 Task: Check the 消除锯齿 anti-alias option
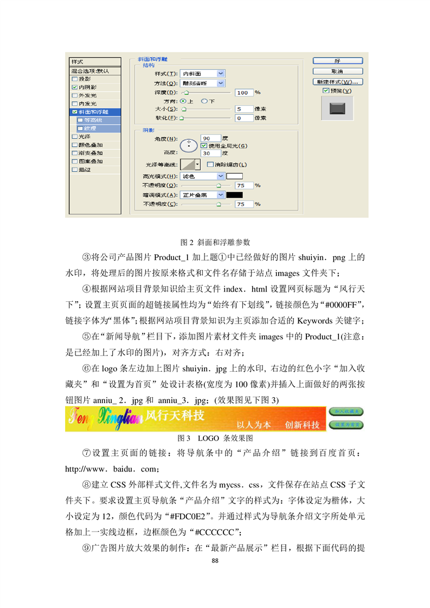pos(210,164)
